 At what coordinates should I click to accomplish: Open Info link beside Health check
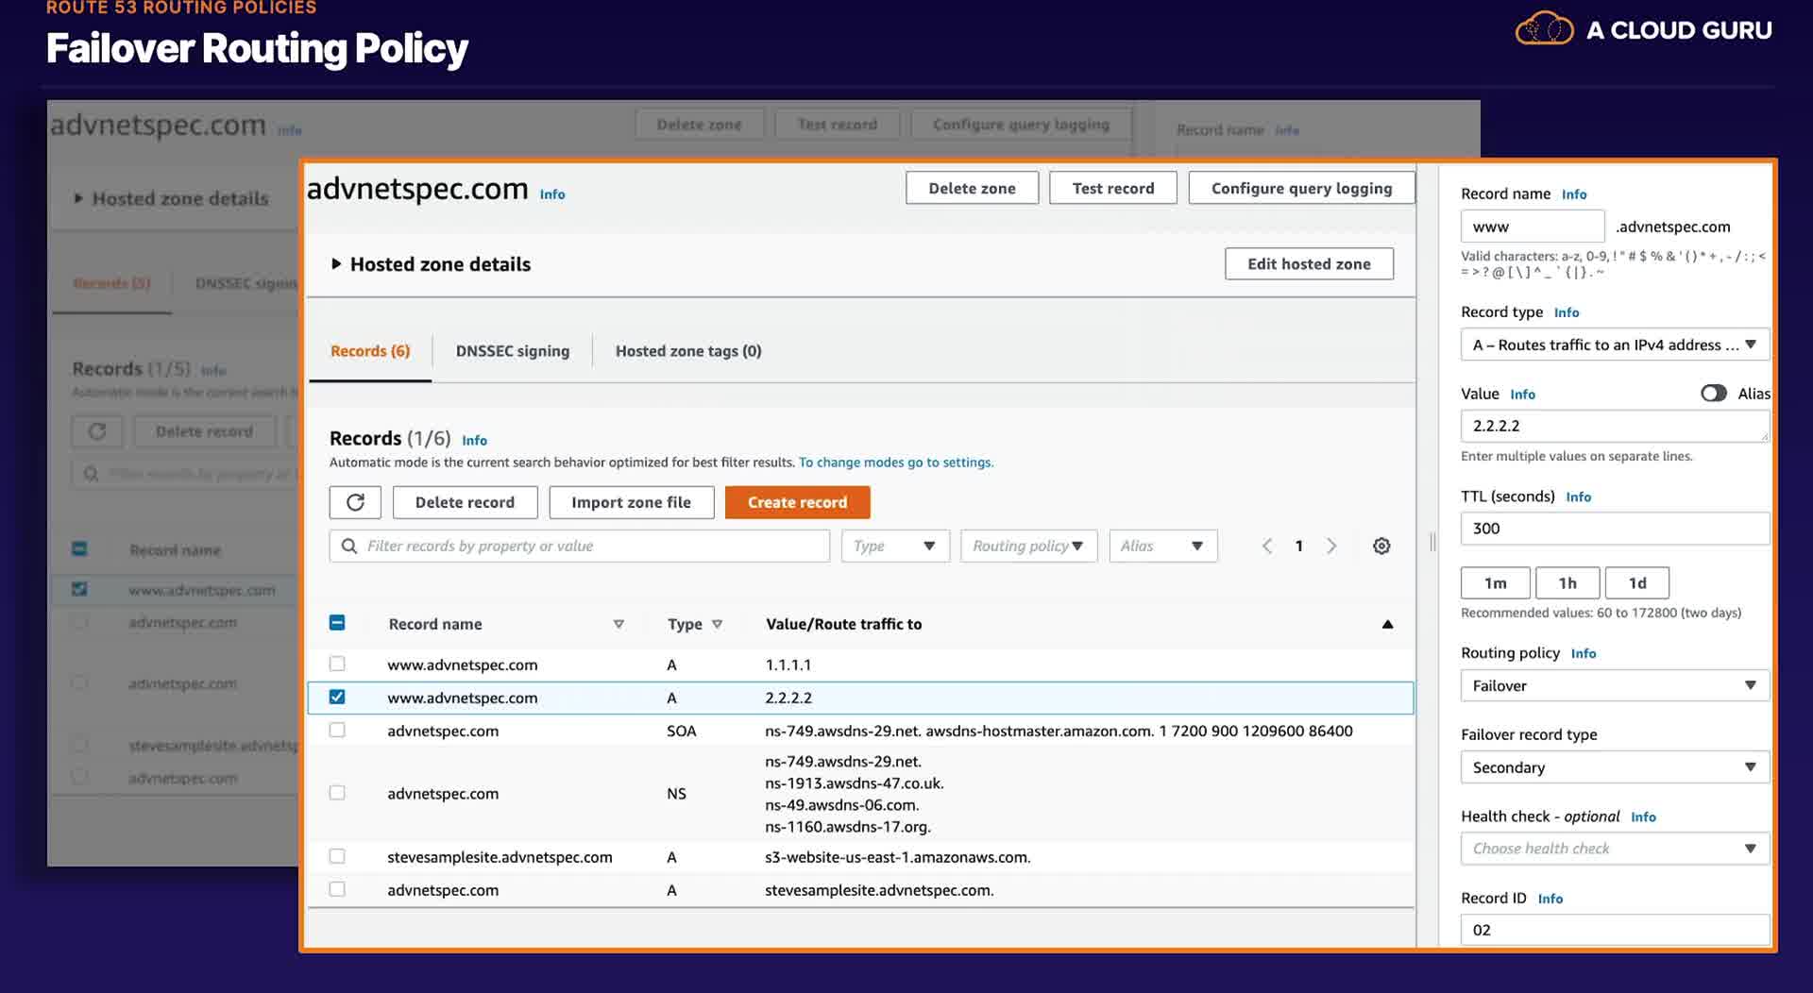coord(1643,817)
